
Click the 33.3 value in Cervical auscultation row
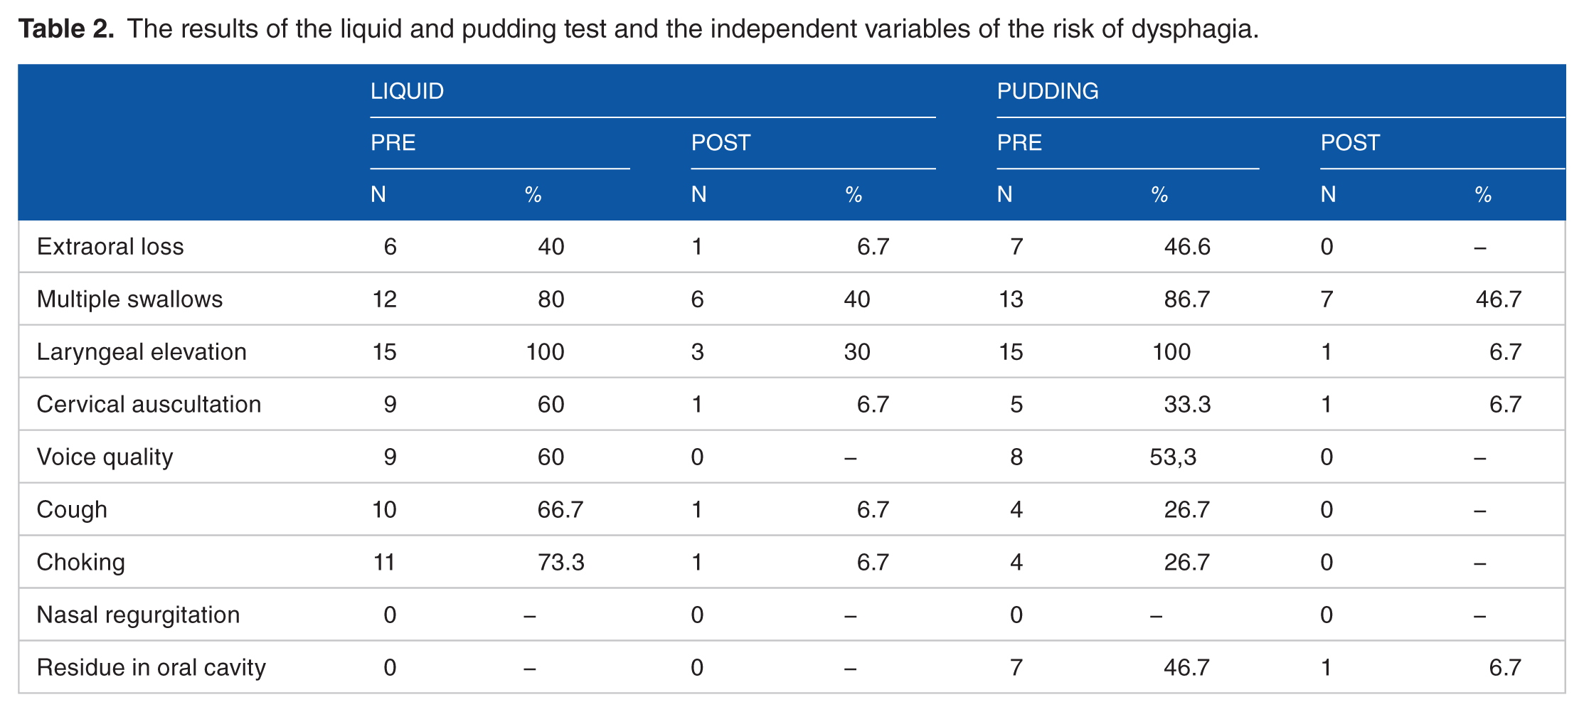pyautogui.click(x=1187, y=405)
